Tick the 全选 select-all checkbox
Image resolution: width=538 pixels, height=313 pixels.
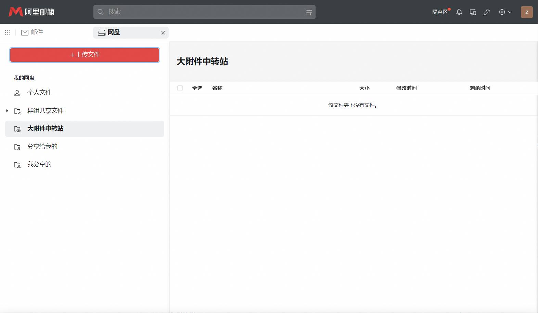coord(180,88)
